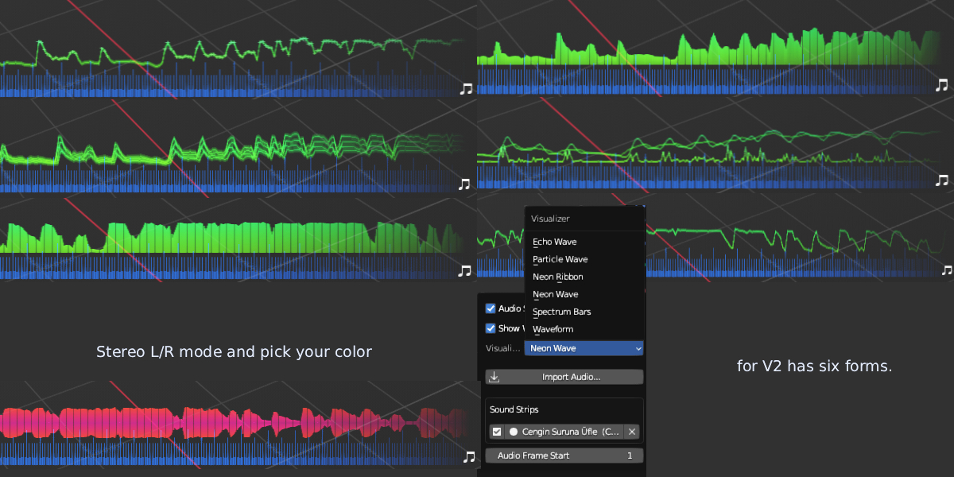
Task: Click the import download icon
Action: coord(494,377)
